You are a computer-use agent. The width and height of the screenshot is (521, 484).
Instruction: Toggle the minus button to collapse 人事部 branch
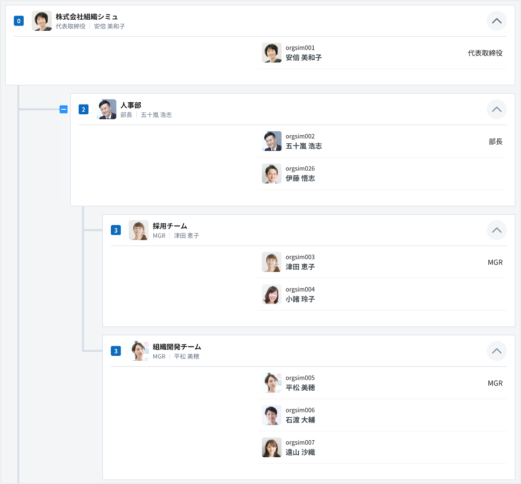pyautogui.click(x=63, y=109)
